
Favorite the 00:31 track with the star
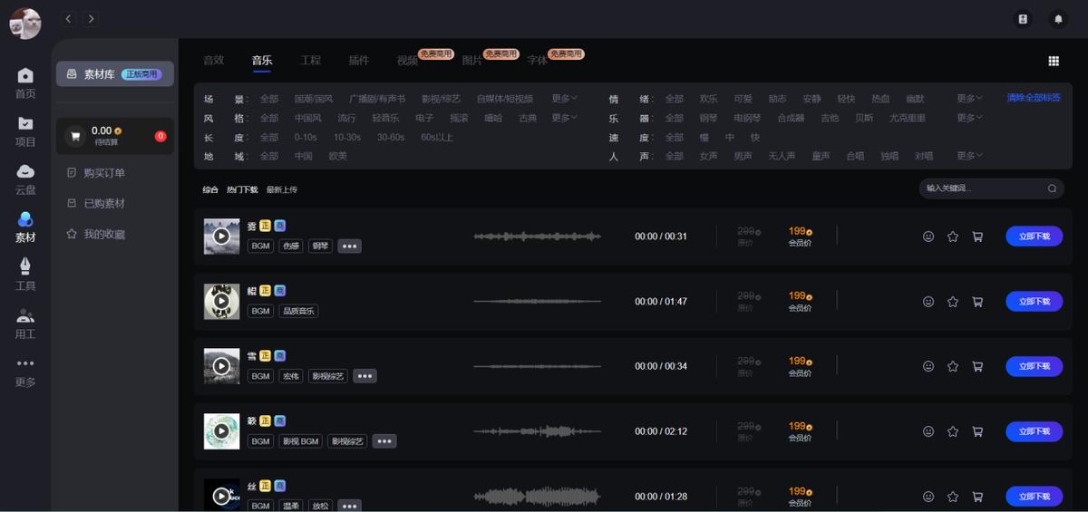[953, 237]
